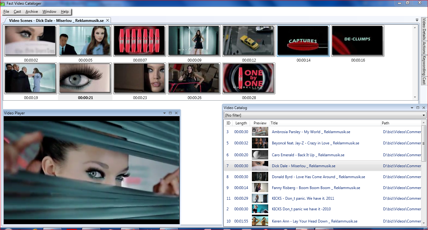This screenshot has height=230, width=428.
Task: Click the Video Player video frame
Action: click(x=91, y=170)
